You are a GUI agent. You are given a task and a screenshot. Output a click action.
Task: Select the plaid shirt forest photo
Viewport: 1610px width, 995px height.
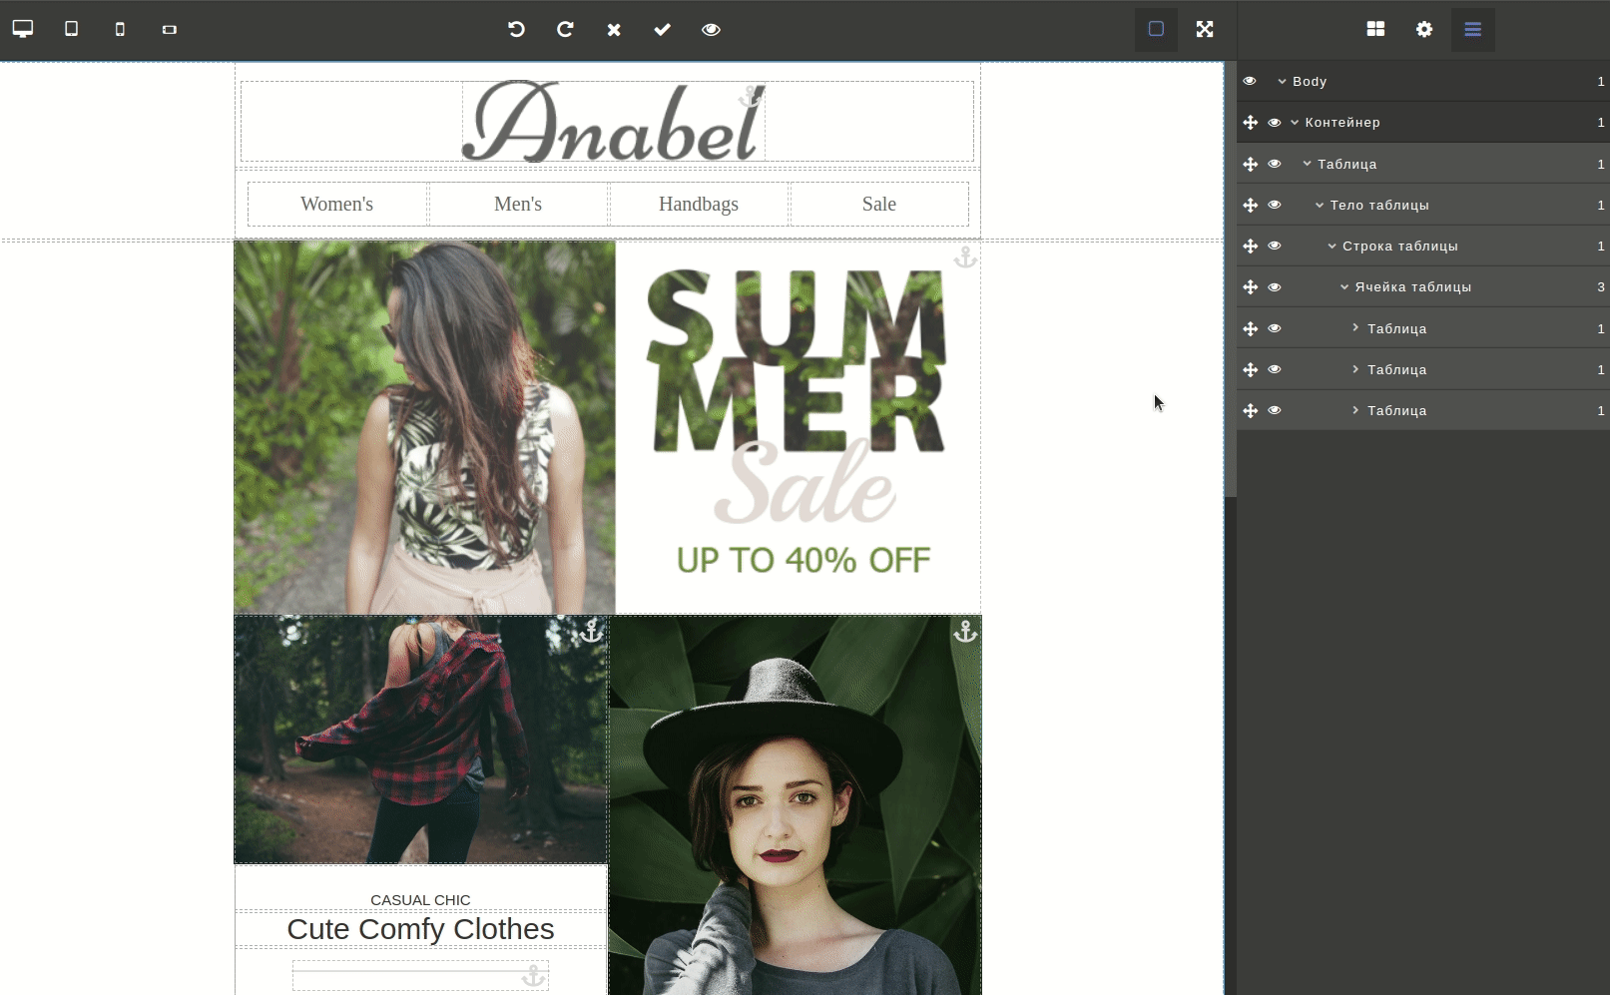tap(421, 740)
